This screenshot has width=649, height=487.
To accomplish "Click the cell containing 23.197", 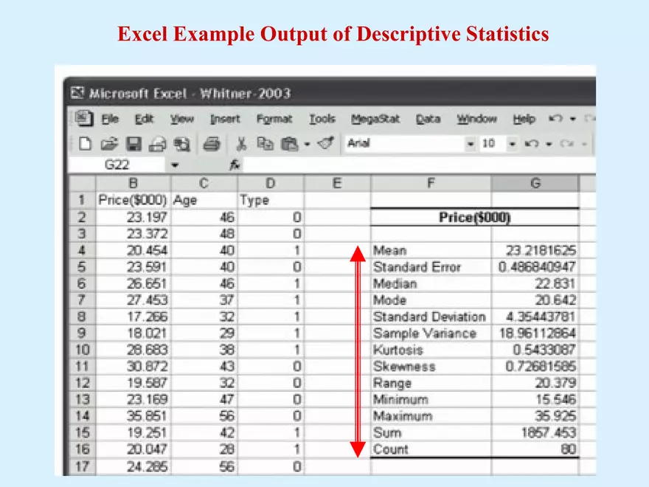I will tap(133, 217).
